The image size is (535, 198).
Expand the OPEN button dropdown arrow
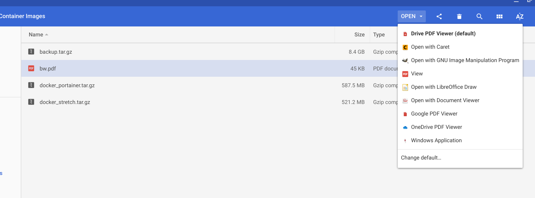pos(421,16)
